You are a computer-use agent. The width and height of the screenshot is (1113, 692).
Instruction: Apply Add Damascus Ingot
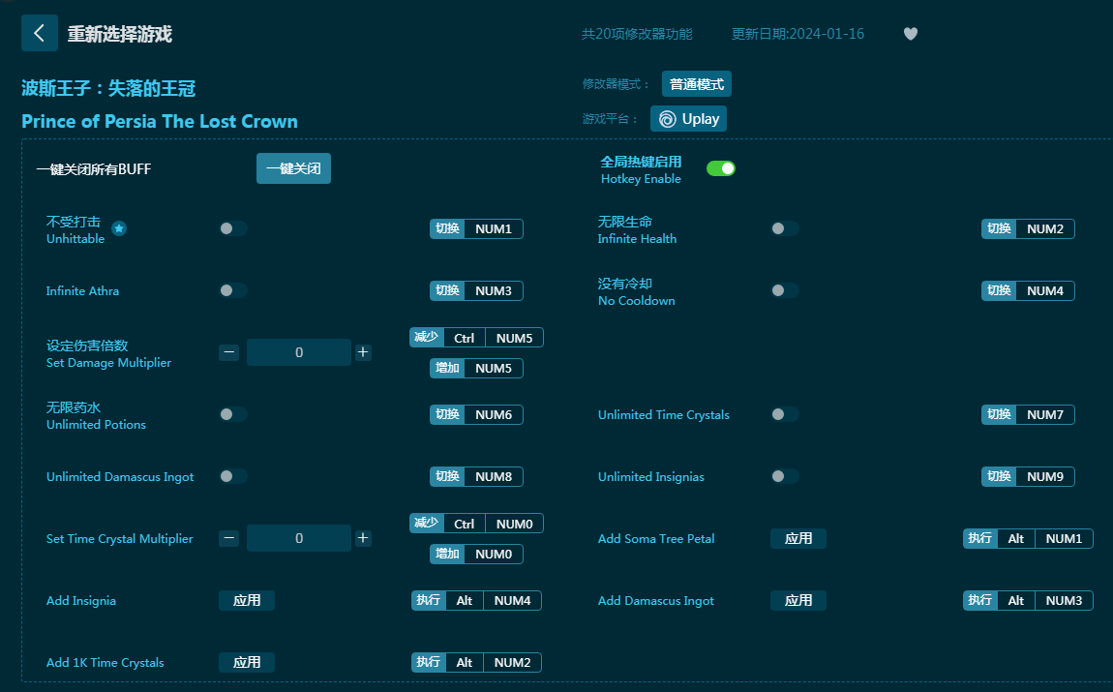coord(797,600)
